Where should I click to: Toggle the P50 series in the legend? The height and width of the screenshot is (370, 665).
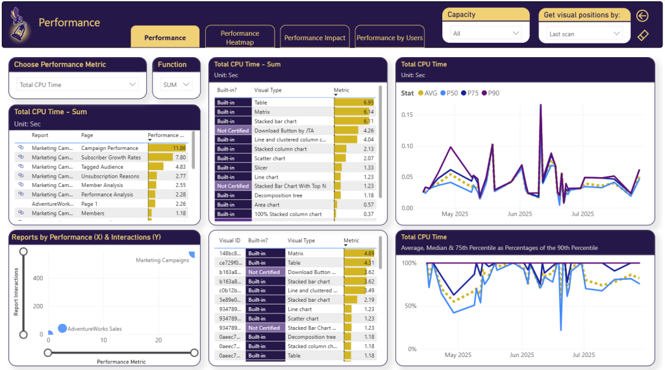449,93
